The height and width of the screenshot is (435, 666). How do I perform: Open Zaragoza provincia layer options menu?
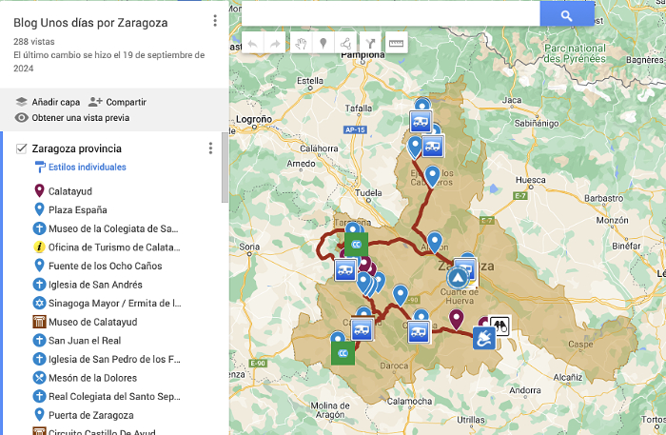[210, 148]
